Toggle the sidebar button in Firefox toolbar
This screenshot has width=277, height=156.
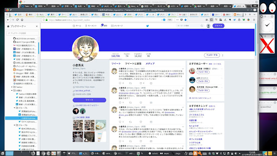coord(212,20)
